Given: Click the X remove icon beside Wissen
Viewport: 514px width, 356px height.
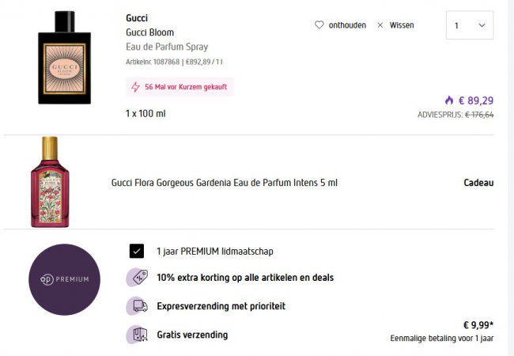Looking at the screenshot, I should 380,25.
